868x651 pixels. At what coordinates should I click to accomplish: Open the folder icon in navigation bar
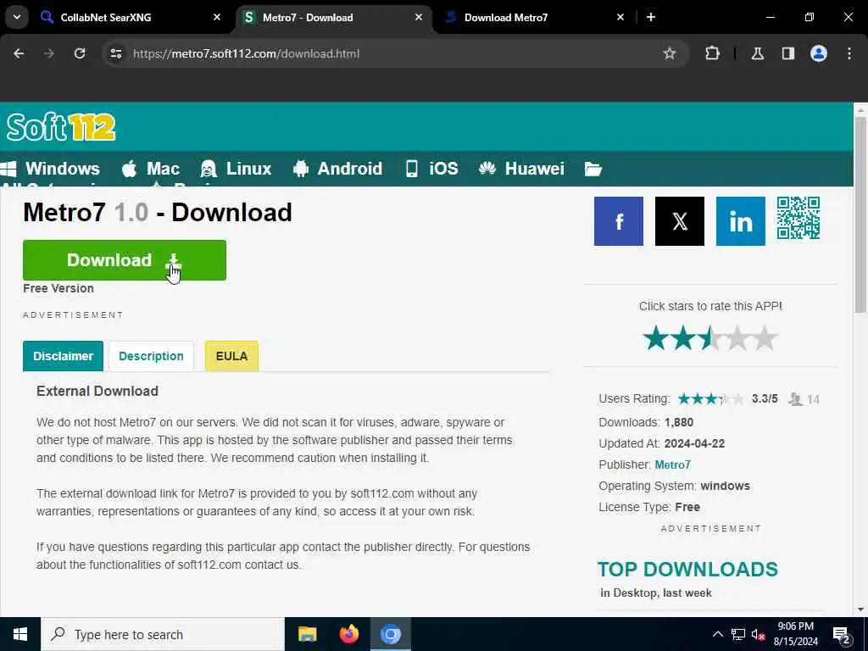tap(593, 169)
